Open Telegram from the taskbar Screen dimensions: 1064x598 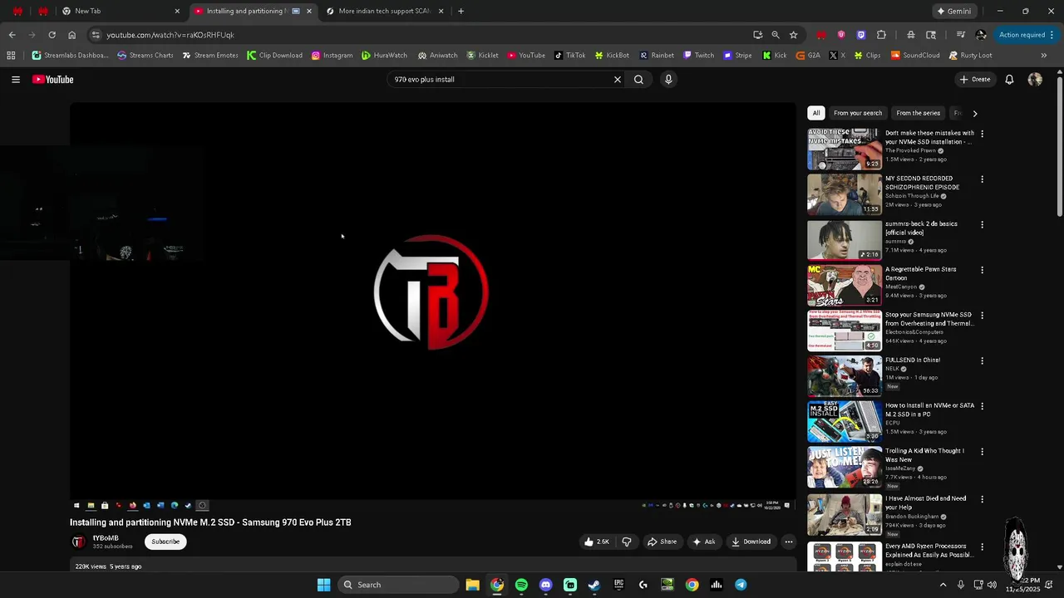(x=741, y=585)
